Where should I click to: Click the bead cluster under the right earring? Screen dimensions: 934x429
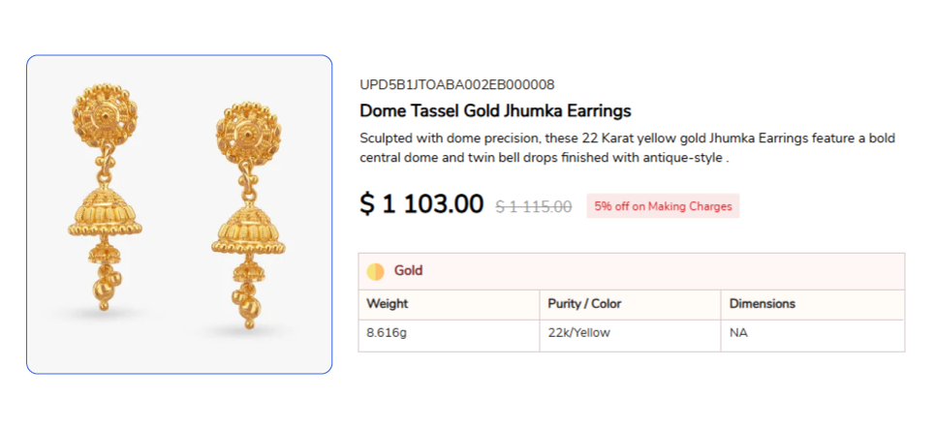(242, 300)
